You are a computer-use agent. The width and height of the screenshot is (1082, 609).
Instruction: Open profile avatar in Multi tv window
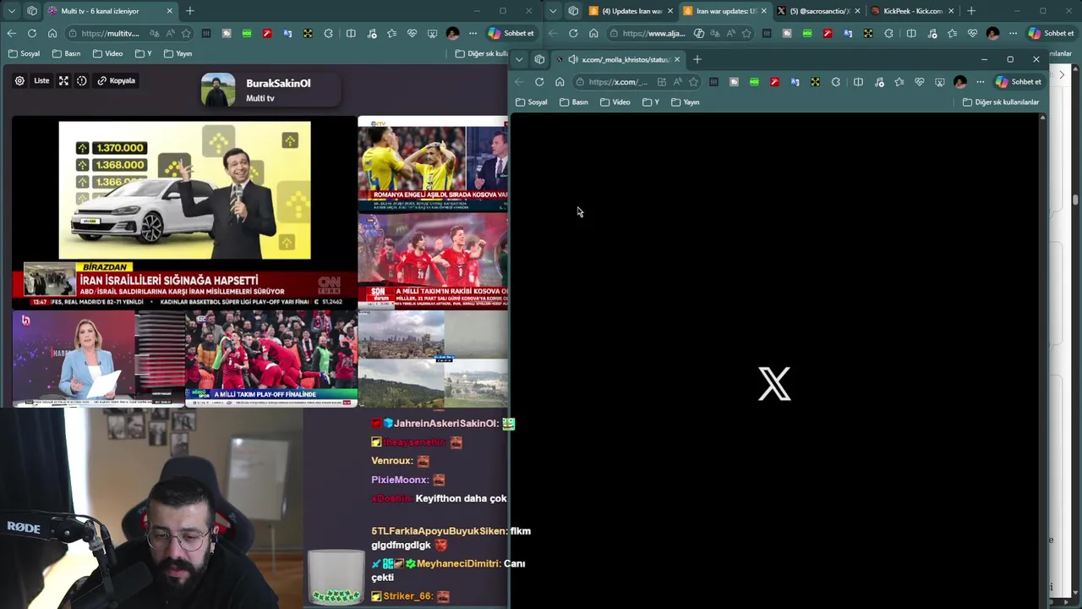coord(452,33)
